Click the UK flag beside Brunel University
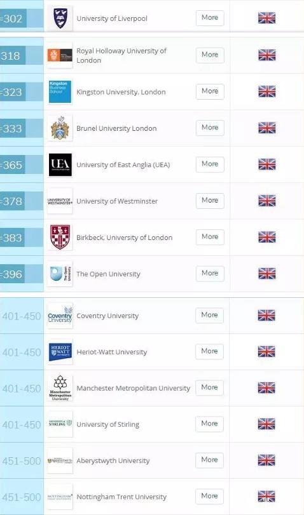The image size is (304, 515). [267, 128]
